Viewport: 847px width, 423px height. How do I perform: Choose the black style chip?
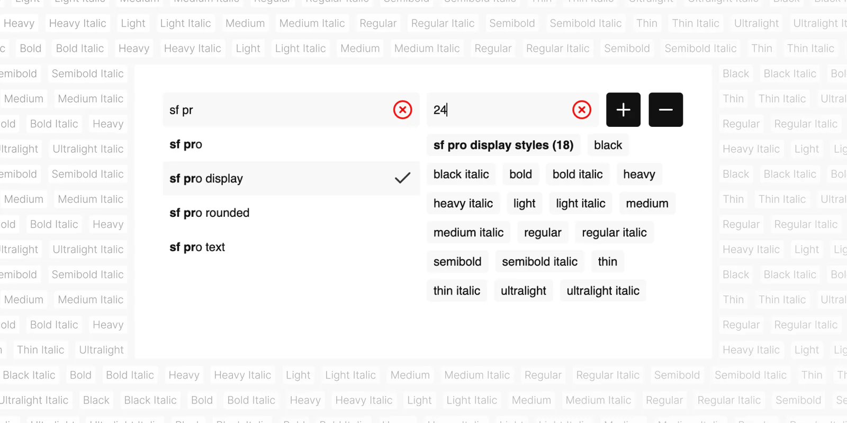(x=608, y=145)
